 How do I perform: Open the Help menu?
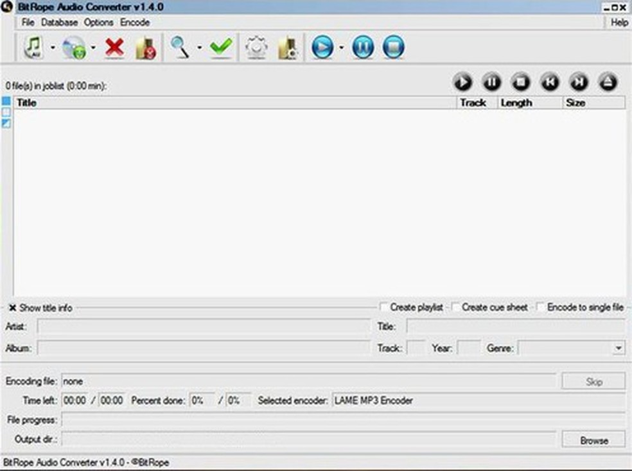tap(619, 22)
